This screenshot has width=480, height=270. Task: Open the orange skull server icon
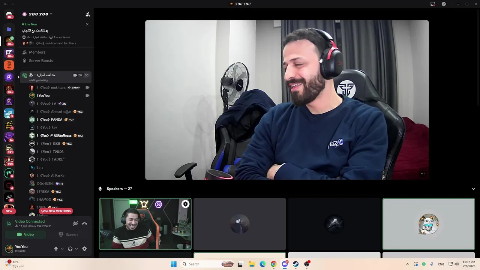click(x=9, y=65)
